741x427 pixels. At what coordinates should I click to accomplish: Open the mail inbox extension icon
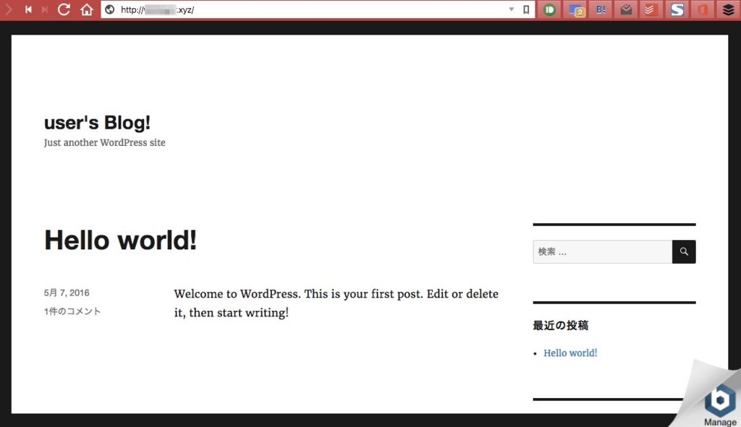[626, 9]
